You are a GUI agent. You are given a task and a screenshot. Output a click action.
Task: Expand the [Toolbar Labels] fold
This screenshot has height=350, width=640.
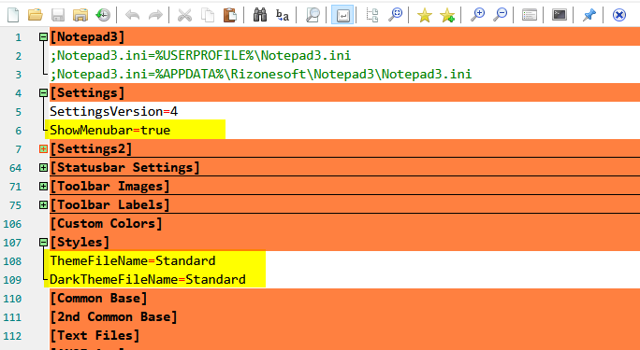tap(43, 204)
